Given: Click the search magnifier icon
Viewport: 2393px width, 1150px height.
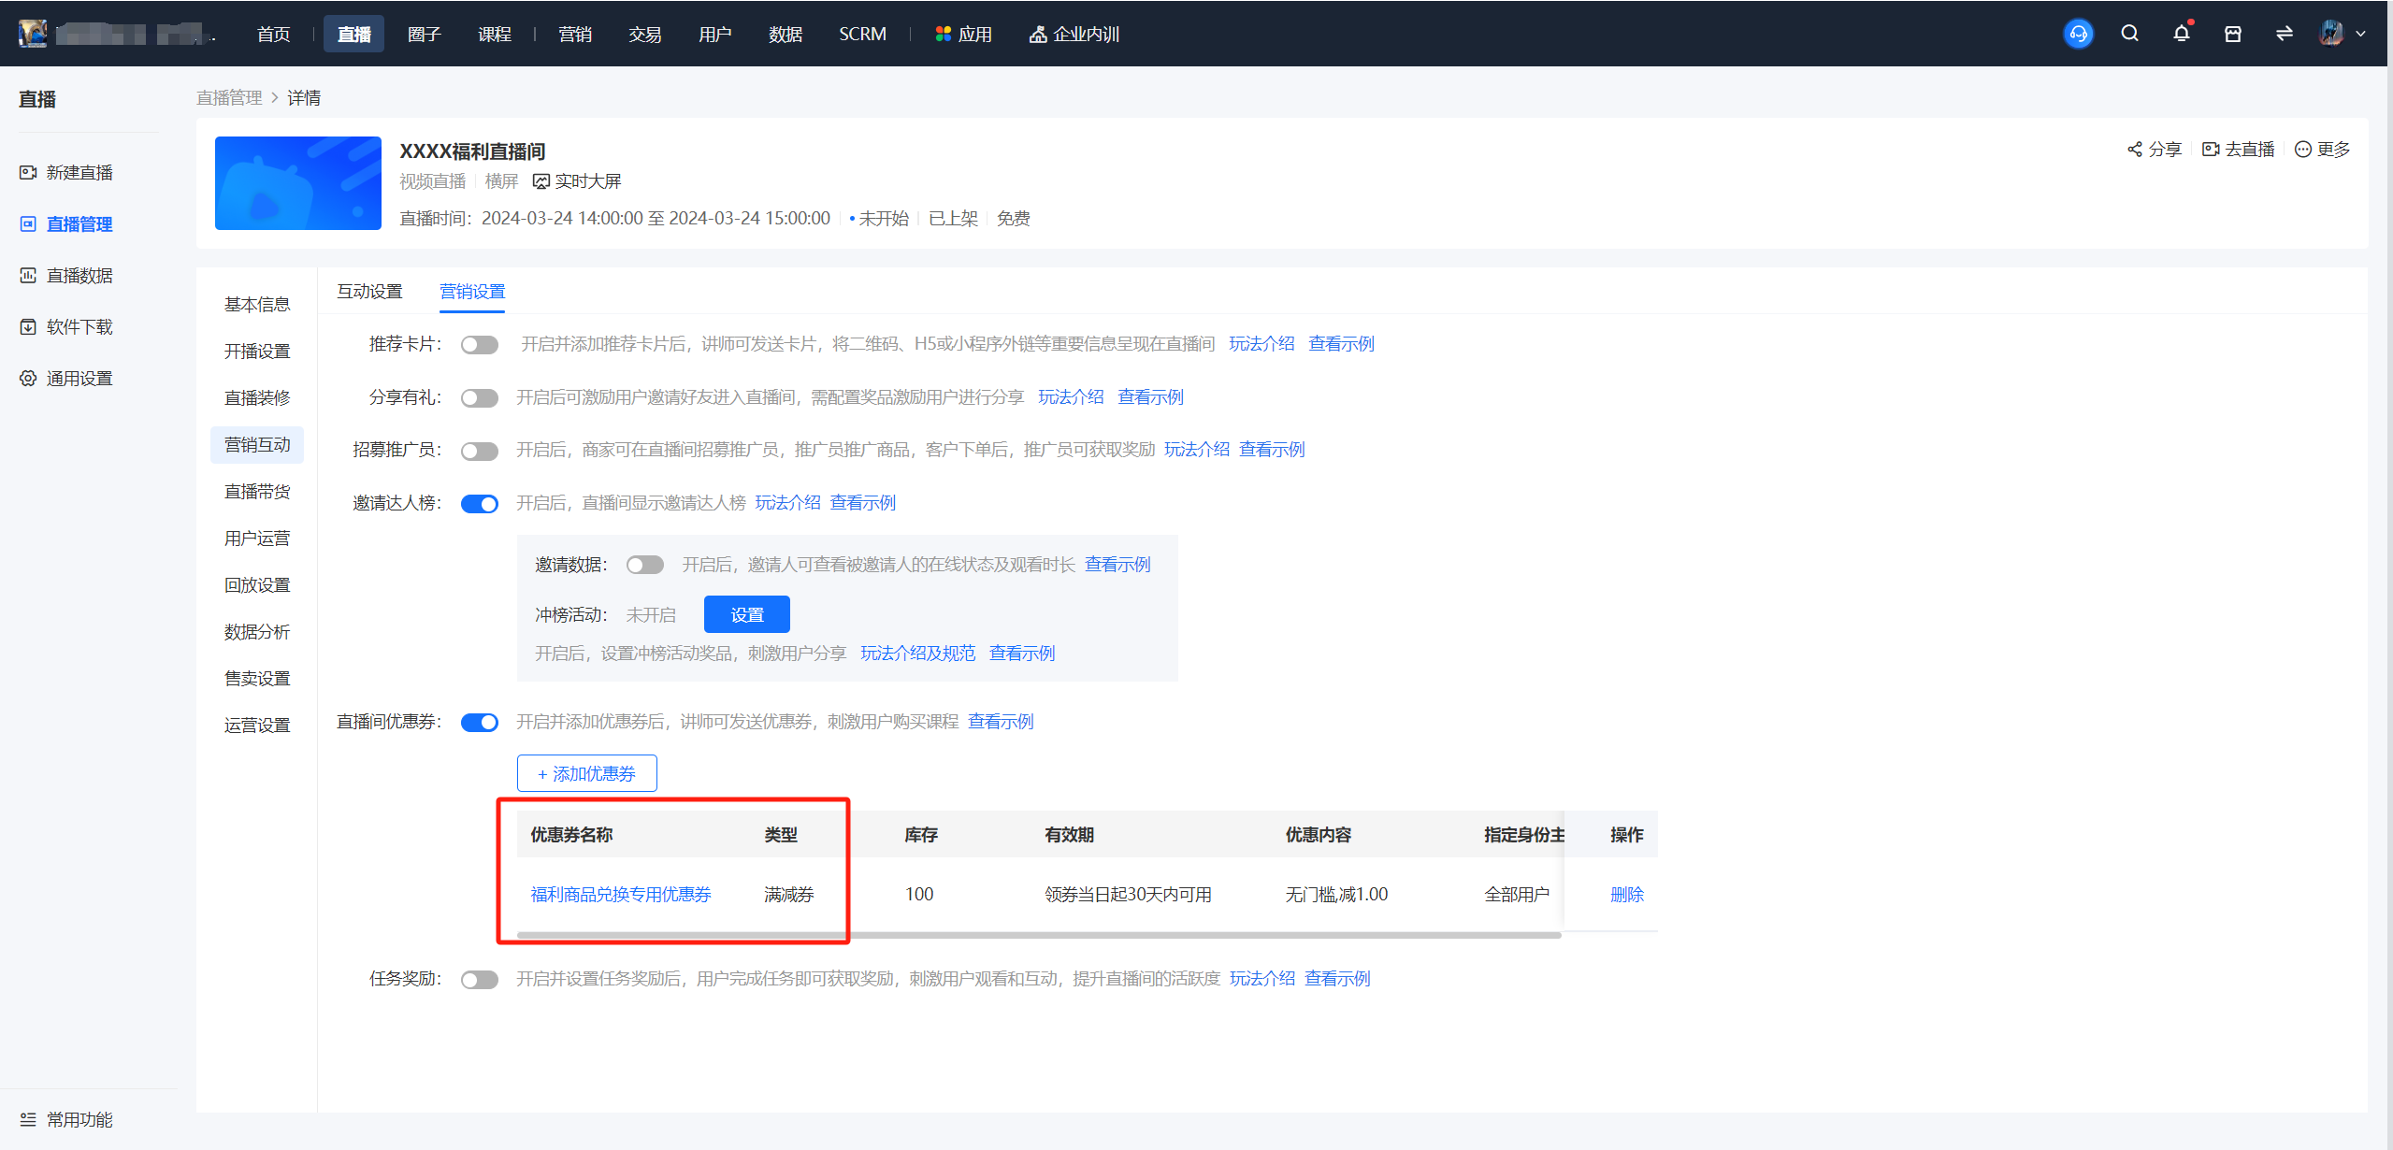Looking at the screenshot, I should point(2129,34).
